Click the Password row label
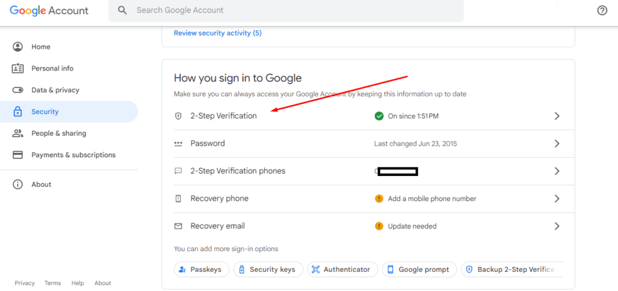Viewport: 618px width, 291px height. click(x=208, y=143)
